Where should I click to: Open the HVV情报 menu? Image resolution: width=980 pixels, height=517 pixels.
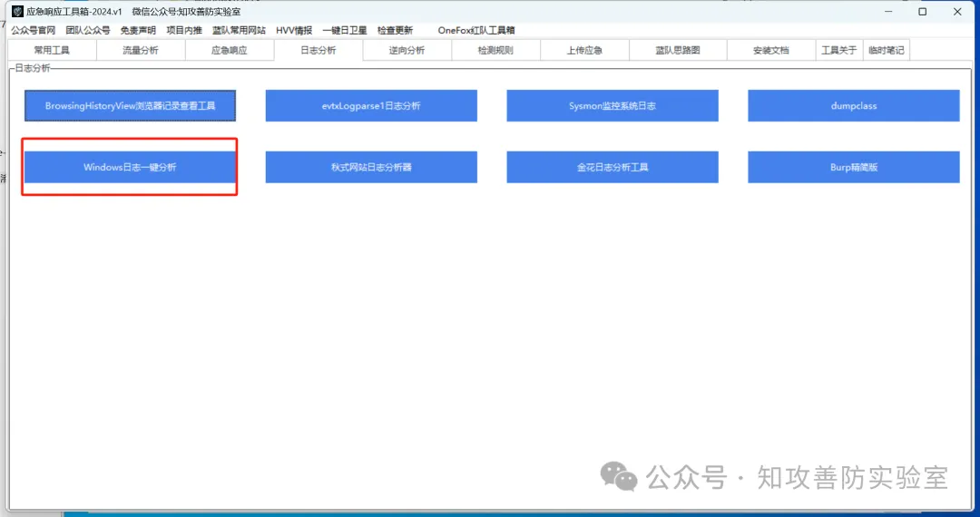point(294,30)
